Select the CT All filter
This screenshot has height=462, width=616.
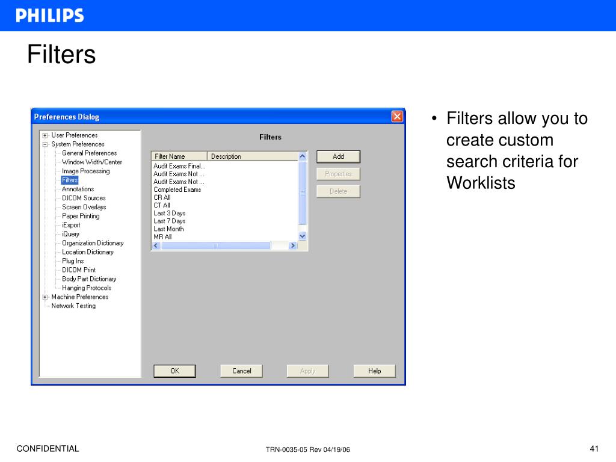pos(162,206)
